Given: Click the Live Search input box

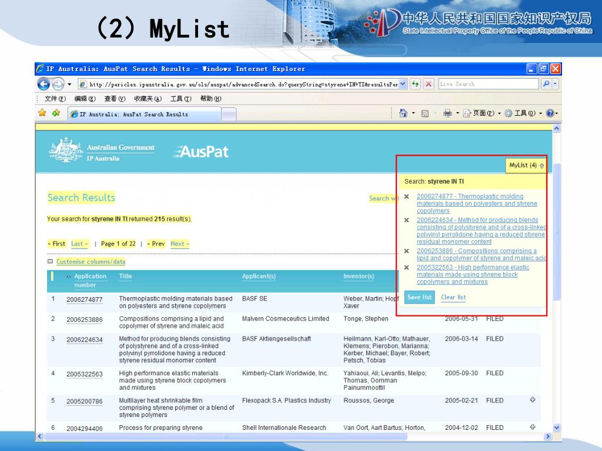Looking at the screenshot, I should click(489, 83).
